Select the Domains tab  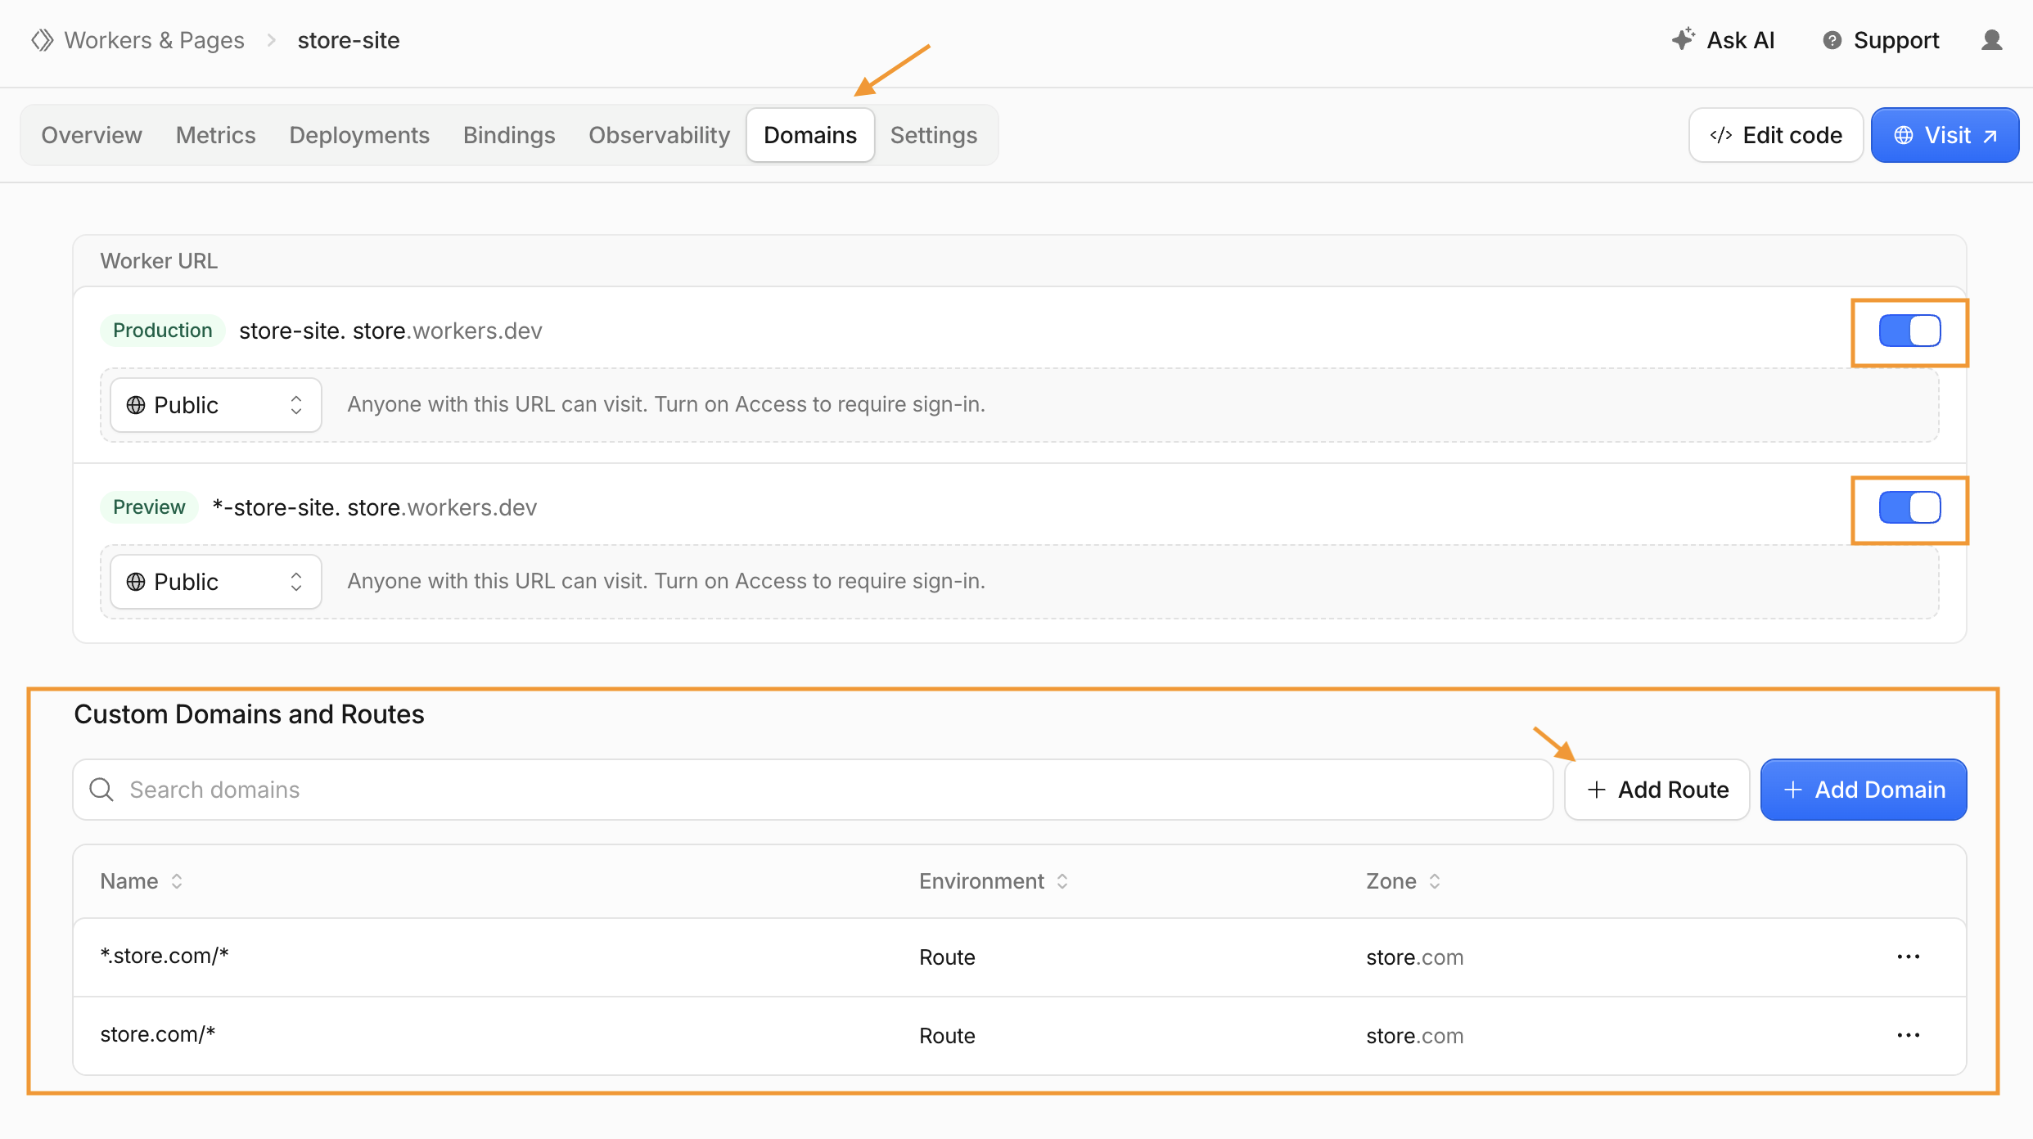810,135
